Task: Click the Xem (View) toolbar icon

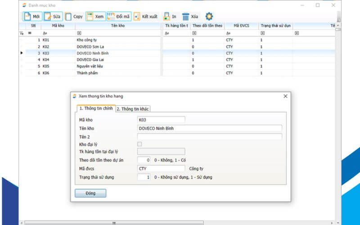Action: [90, 17]
